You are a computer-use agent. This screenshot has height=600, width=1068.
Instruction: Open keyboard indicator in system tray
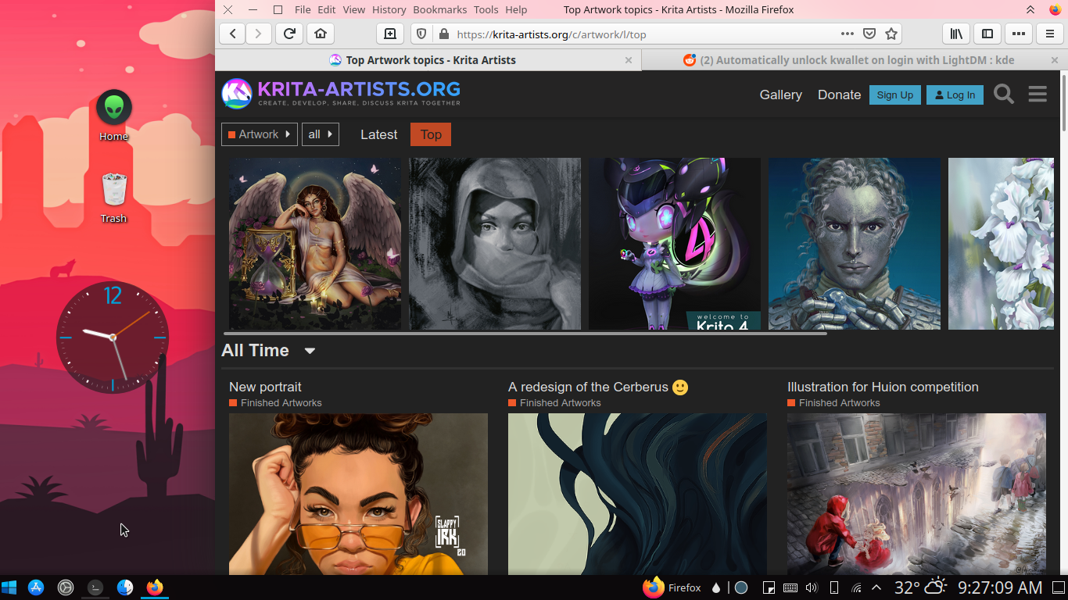click(x=790, y=587)
